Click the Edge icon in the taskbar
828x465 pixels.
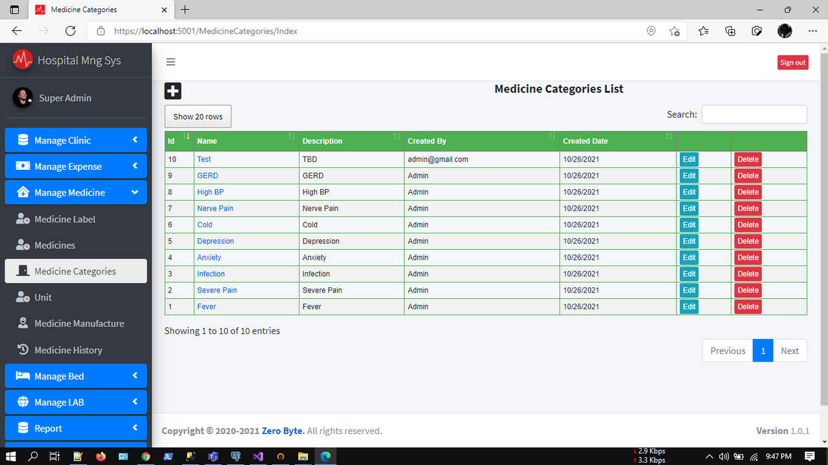click(x=325, y=457)
